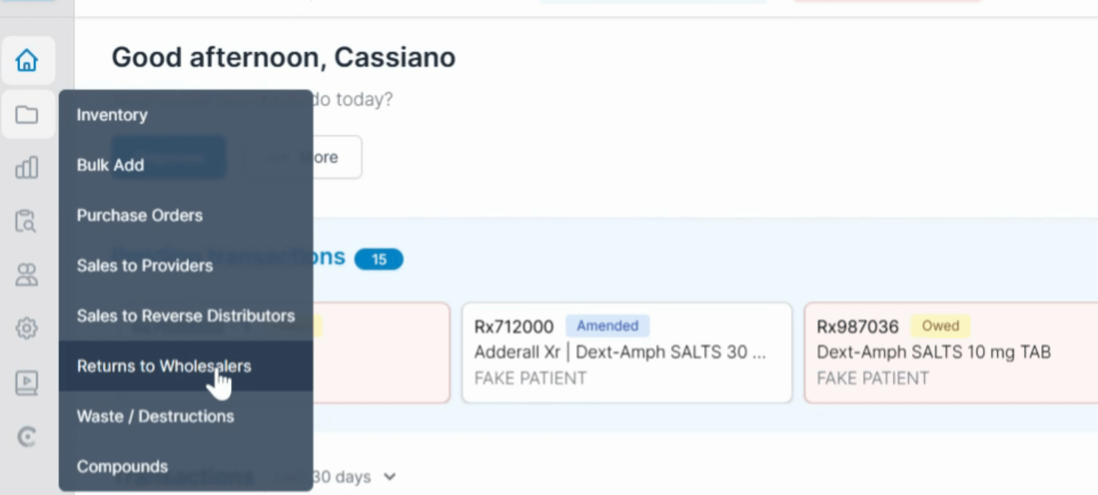
Task: Open the settings gear icon
Action: click(27, 328)
